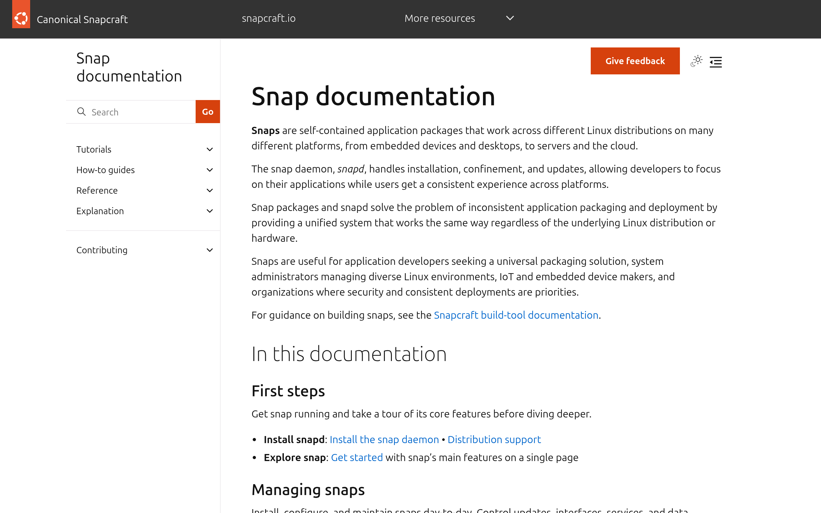Expand the Contributing section chevron
Viewport: 821px width, 513px height.
point(210,250)
